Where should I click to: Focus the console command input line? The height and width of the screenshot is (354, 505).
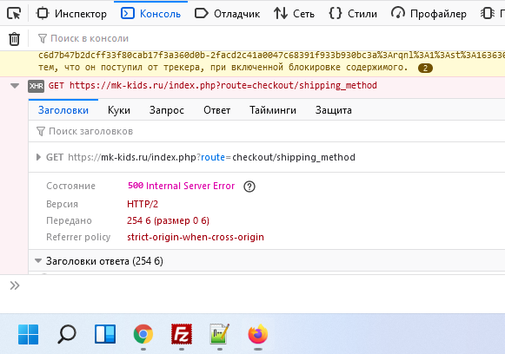(262, 285)
